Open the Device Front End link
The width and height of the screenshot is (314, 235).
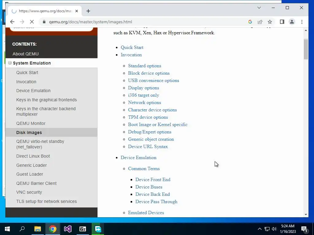pos(153,180)
